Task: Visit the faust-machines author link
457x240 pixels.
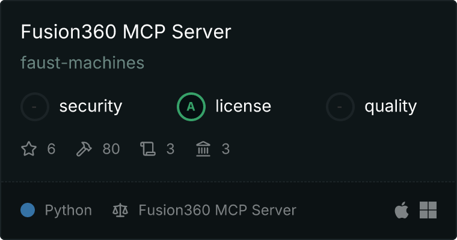Action: coord(82,63)
